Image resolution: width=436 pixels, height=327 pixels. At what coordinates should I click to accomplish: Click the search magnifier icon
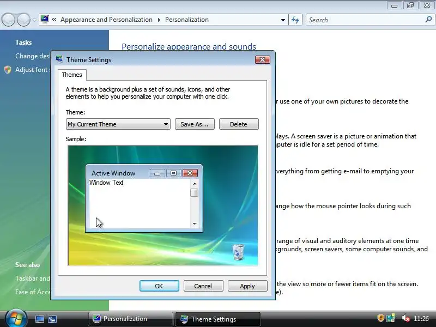coord(428,20)
